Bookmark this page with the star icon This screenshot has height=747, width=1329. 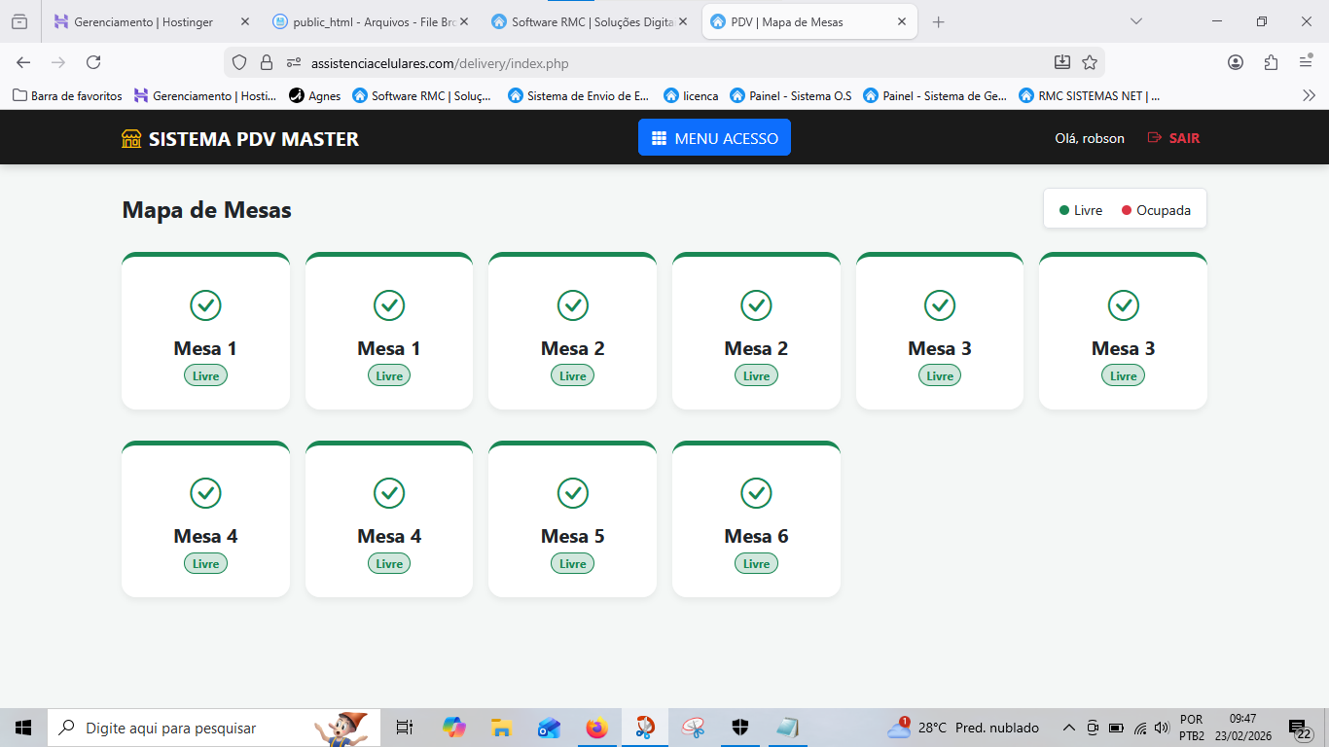(x=1090, y=63)
